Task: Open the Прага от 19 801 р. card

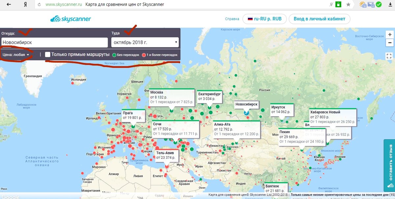Action: pos(133,115)
